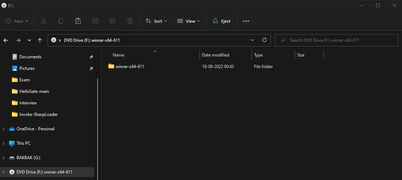Eject the DVD drive
The width and height of the screenshot is (402, 180).
point(222,21)
